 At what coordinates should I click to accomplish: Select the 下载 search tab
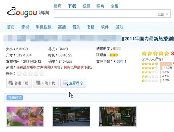point(72,6)
